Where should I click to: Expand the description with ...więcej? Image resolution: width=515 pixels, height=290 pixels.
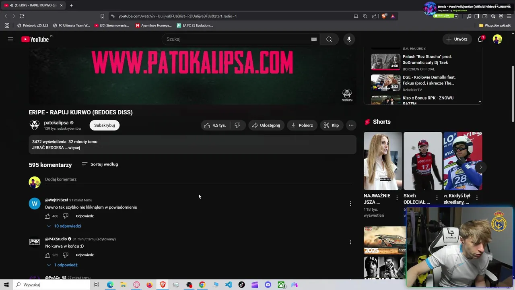73,148
